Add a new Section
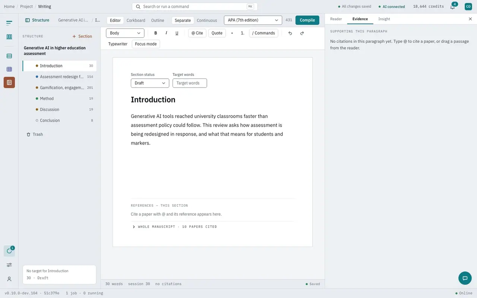This screenshot has width=477, height=298. (82, 37)
